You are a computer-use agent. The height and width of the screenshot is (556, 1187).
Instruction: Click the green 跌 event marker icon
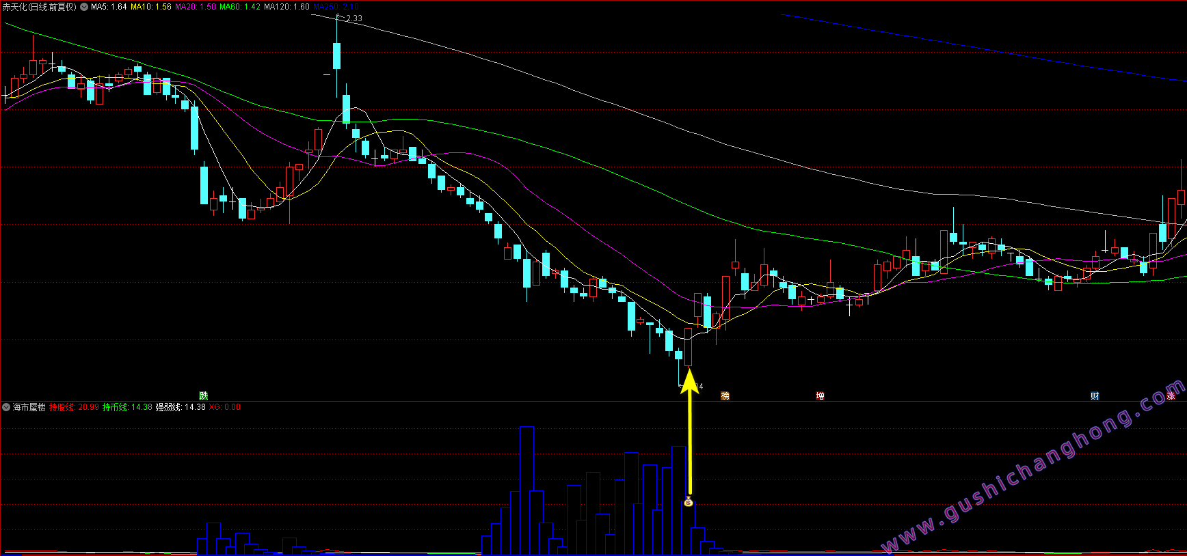click(203, 396)
